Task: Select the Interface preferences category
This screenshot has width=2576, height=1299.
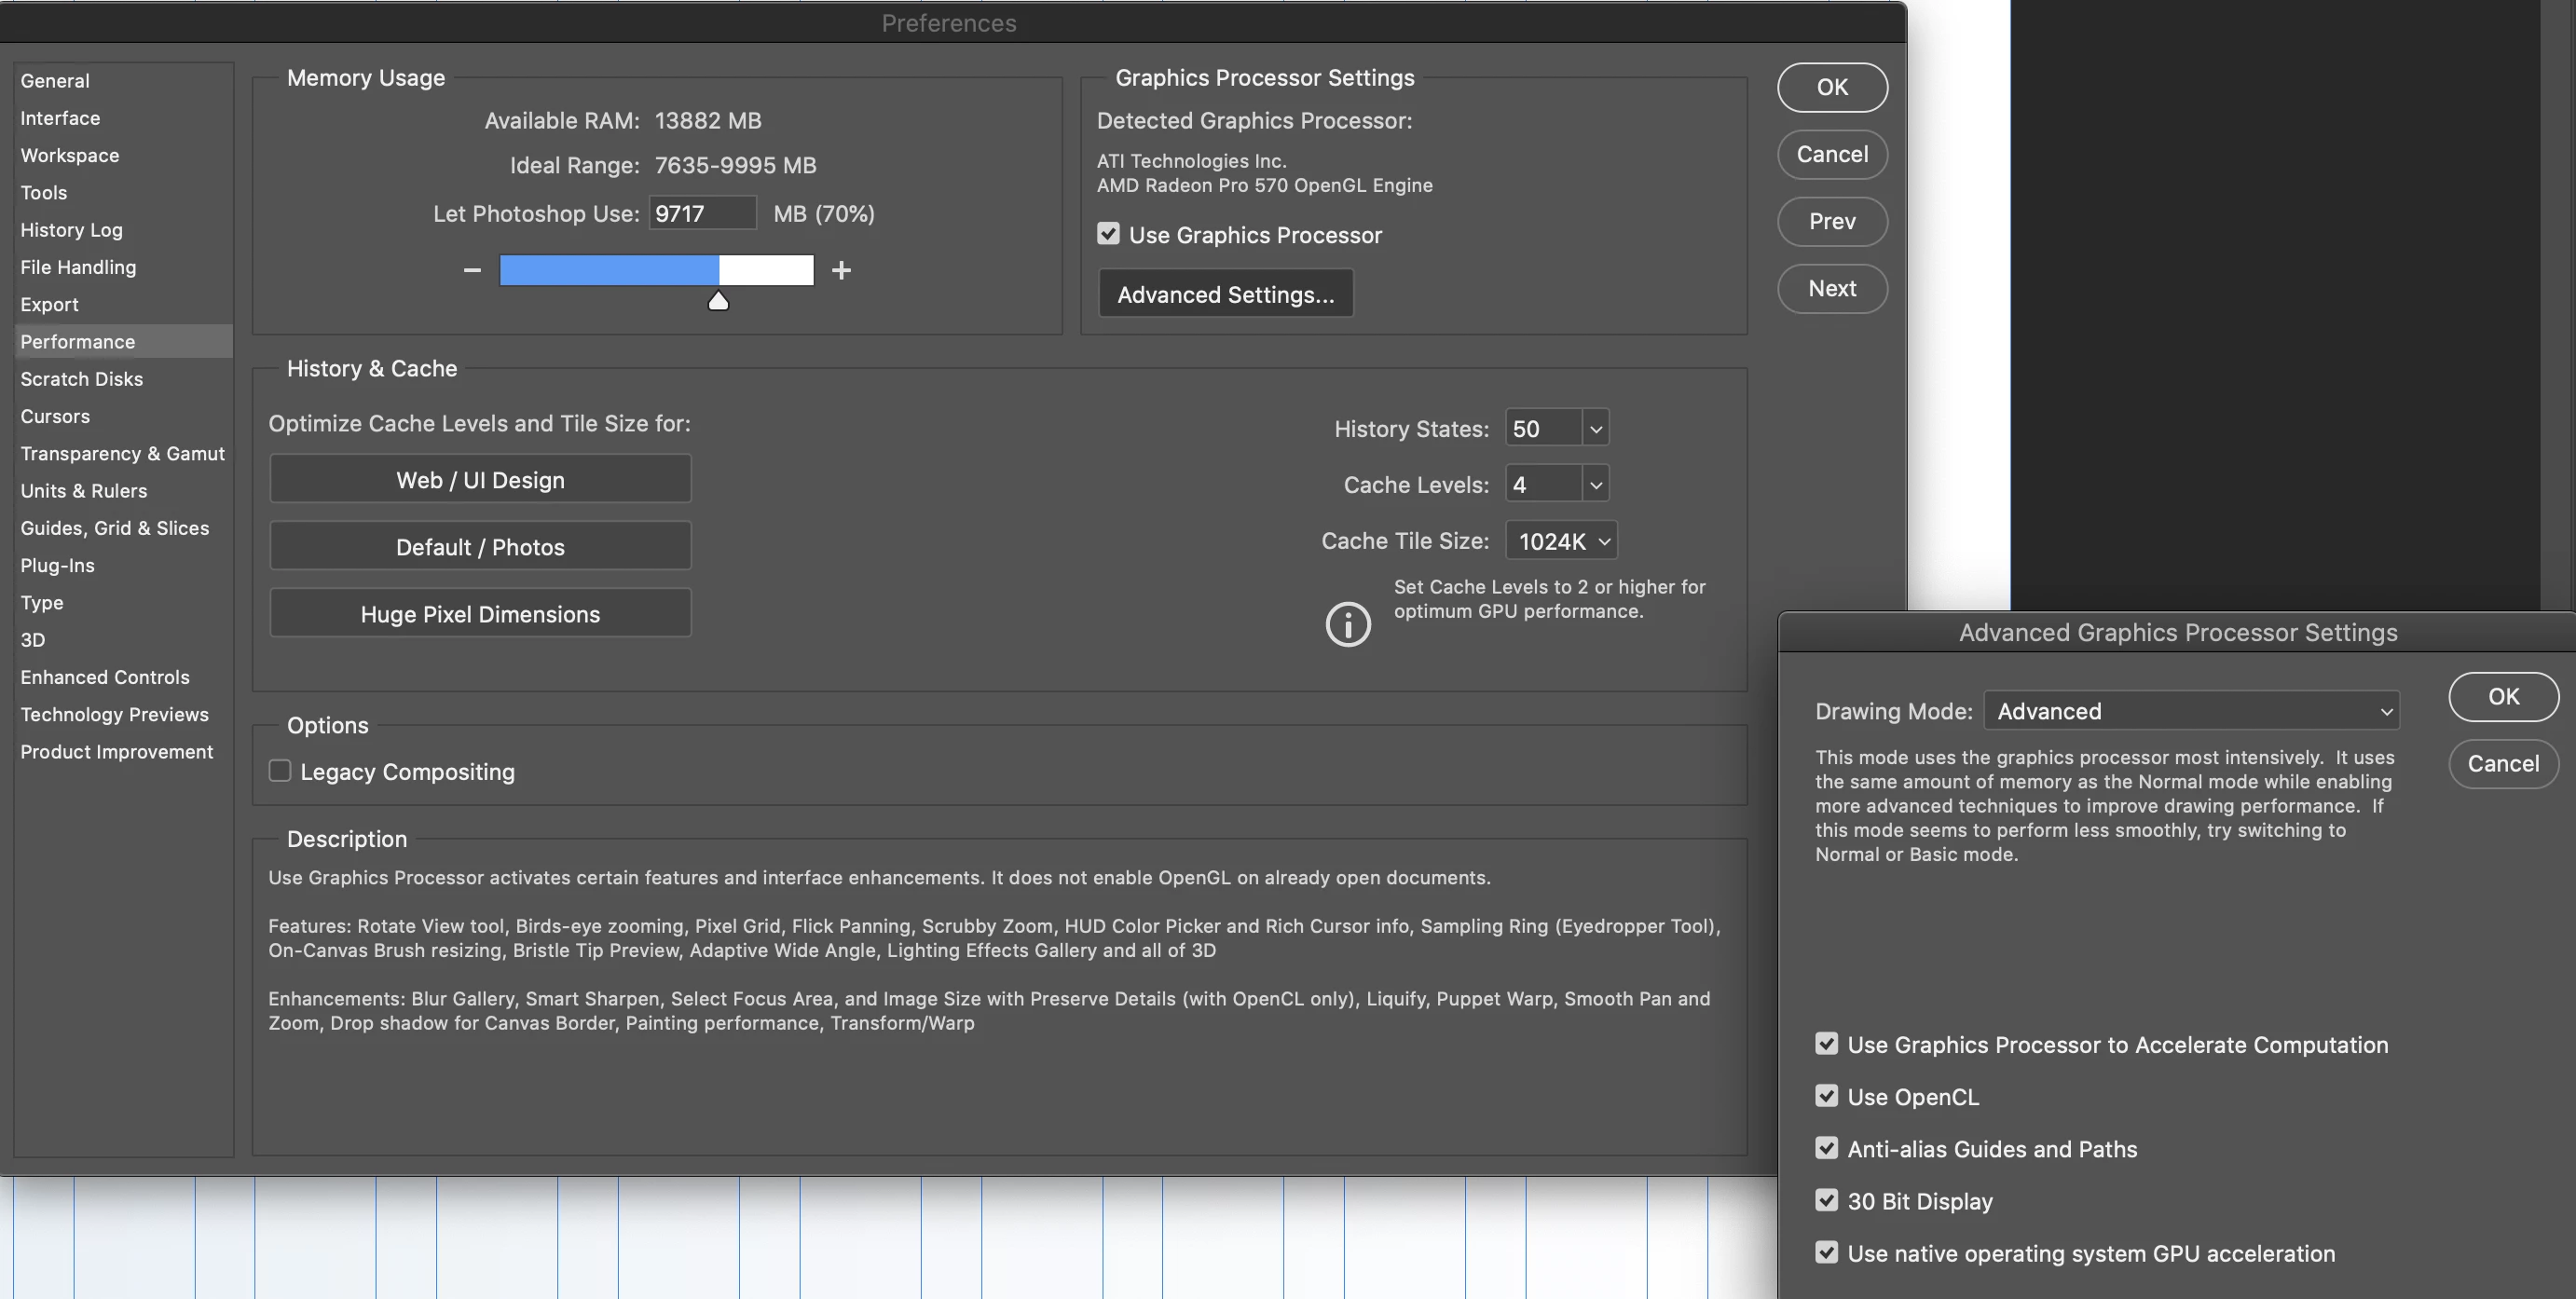Action: [x=60, y=118]
